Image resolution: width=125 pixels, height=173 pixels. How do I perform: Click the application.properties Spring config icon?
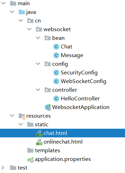[x=30, y=160]
